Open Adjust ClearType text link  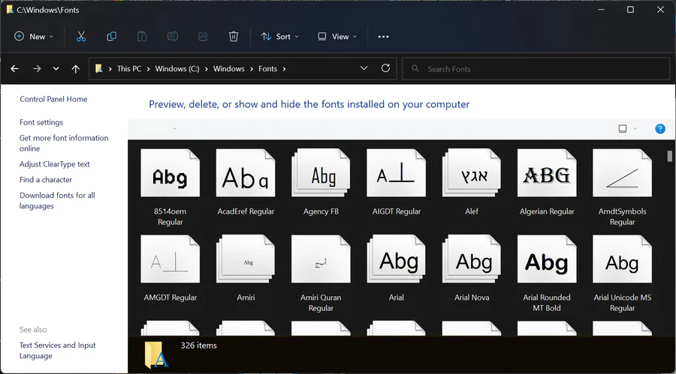click(x=54, y=164)
